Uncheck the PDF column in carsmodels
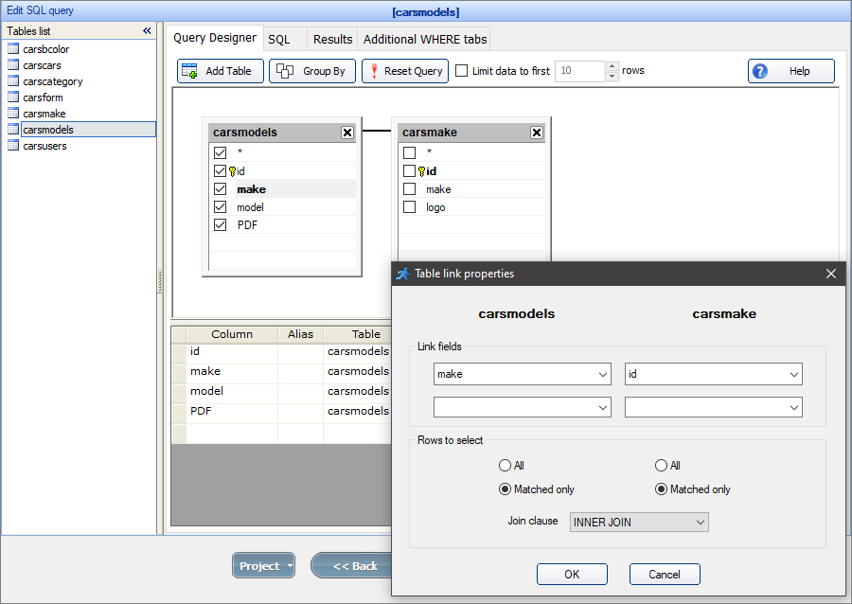 point(220,224)
